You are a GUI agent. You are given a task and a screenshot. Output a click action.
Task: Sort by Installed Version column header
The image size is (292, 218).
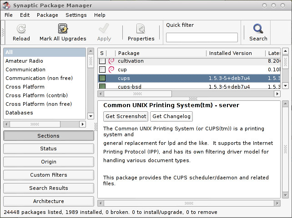click(x=236, y=53)
